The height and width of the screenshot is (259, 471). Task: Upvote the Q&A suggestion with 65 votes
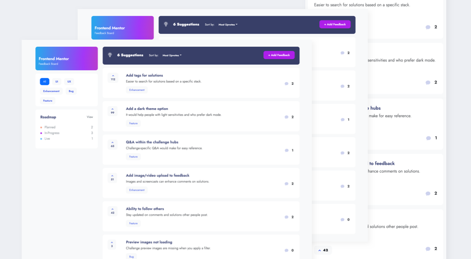point(113,144)
